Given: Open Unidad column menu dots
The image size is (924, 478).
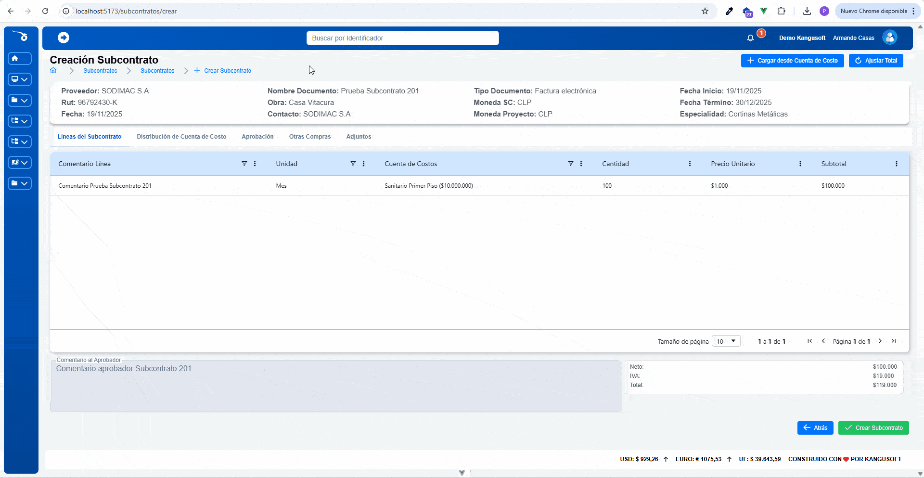Looking at the screenshot, I should [x=364, y=164].
